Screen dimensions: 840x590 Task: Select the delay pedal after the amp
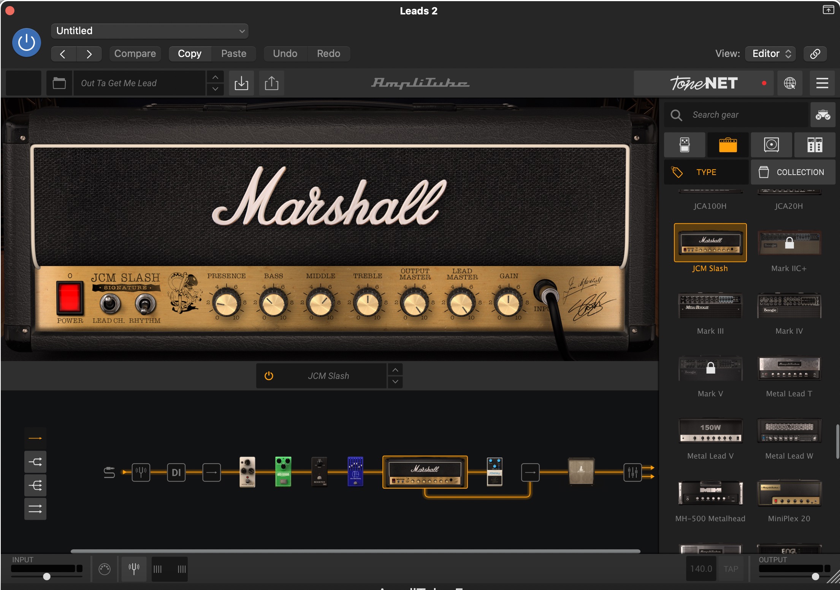click(x=494, y=472)
